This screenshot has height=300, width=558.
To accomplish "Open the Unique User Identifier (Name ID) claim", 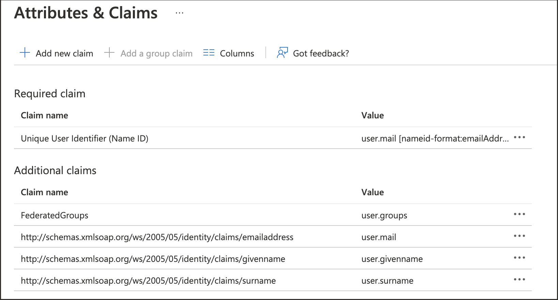I will tap(84, 138).
